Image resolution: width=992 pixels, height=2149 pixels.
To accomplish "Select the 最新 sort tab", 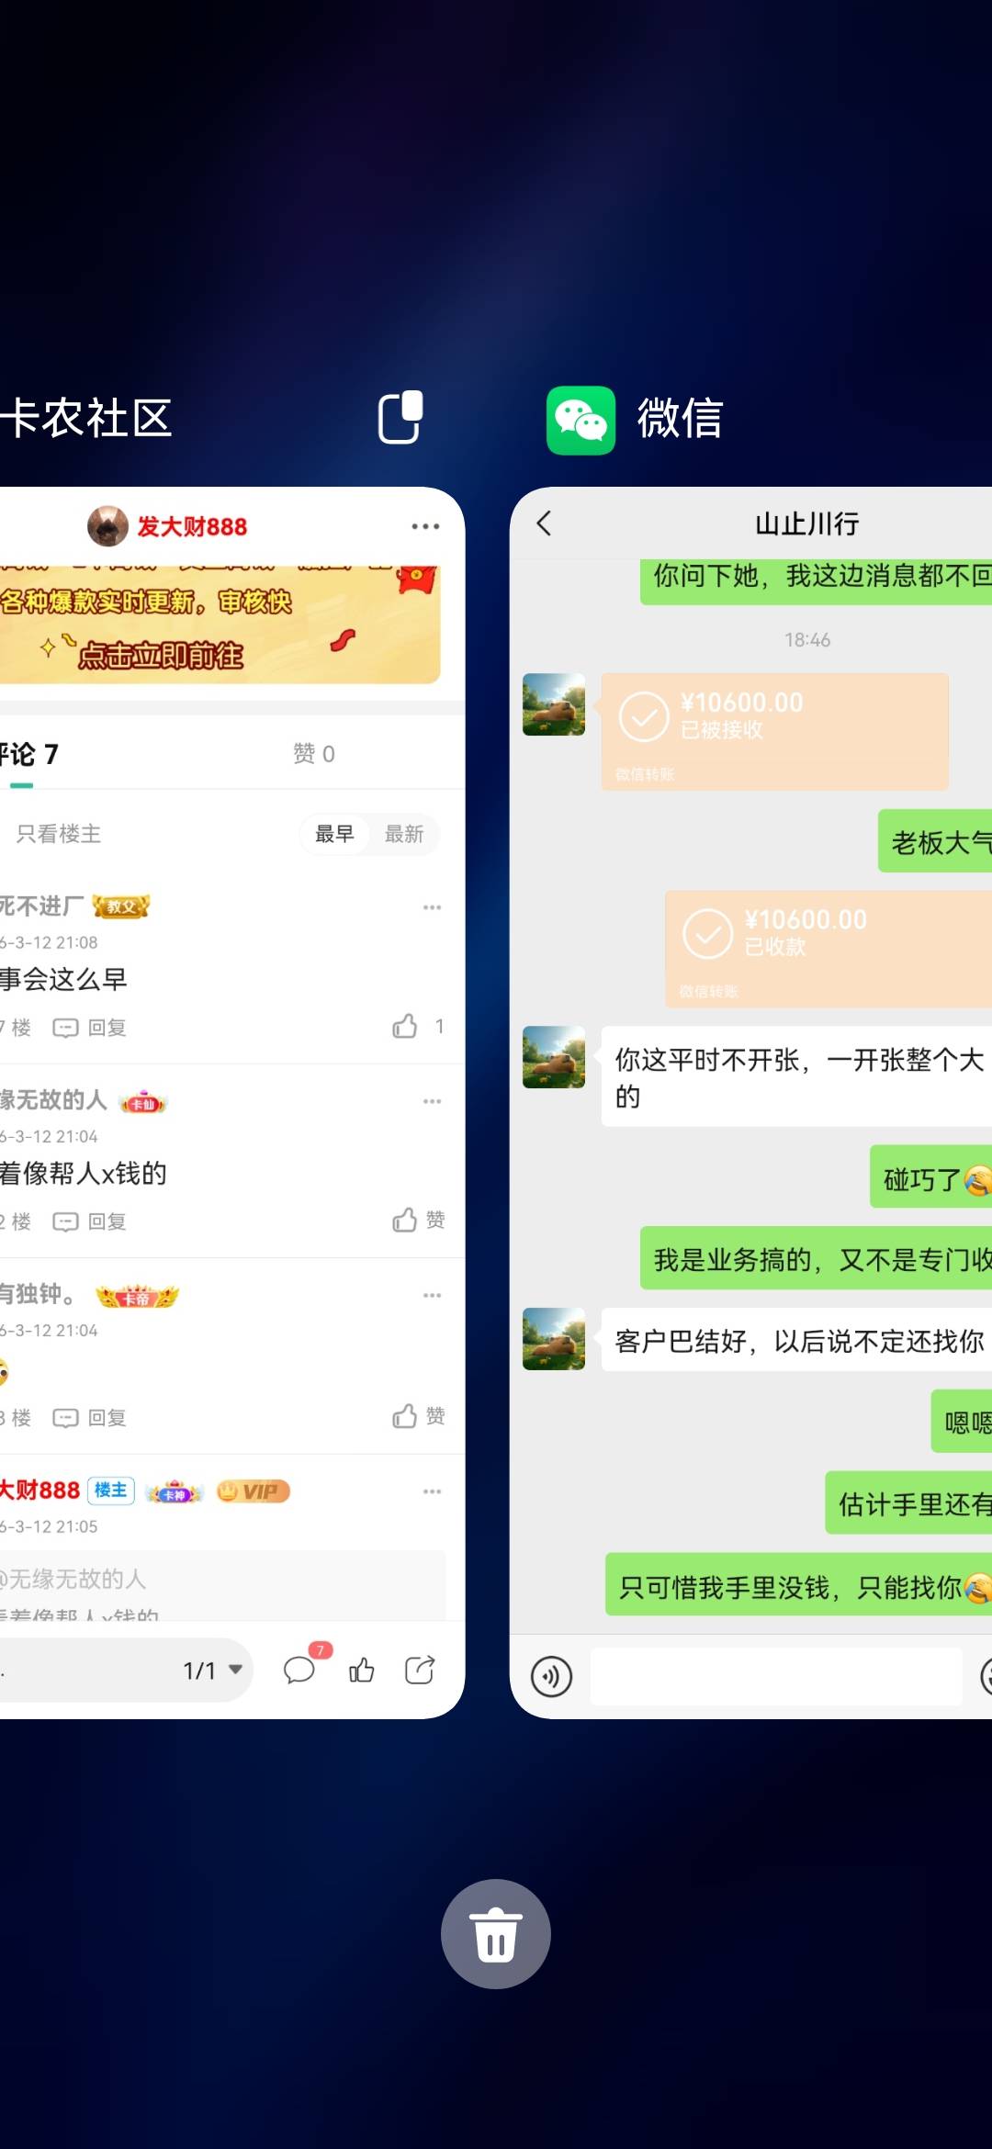I will (403, 834).
